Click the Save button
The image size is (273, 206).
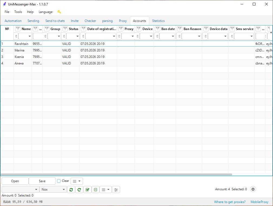coord(42,181)
